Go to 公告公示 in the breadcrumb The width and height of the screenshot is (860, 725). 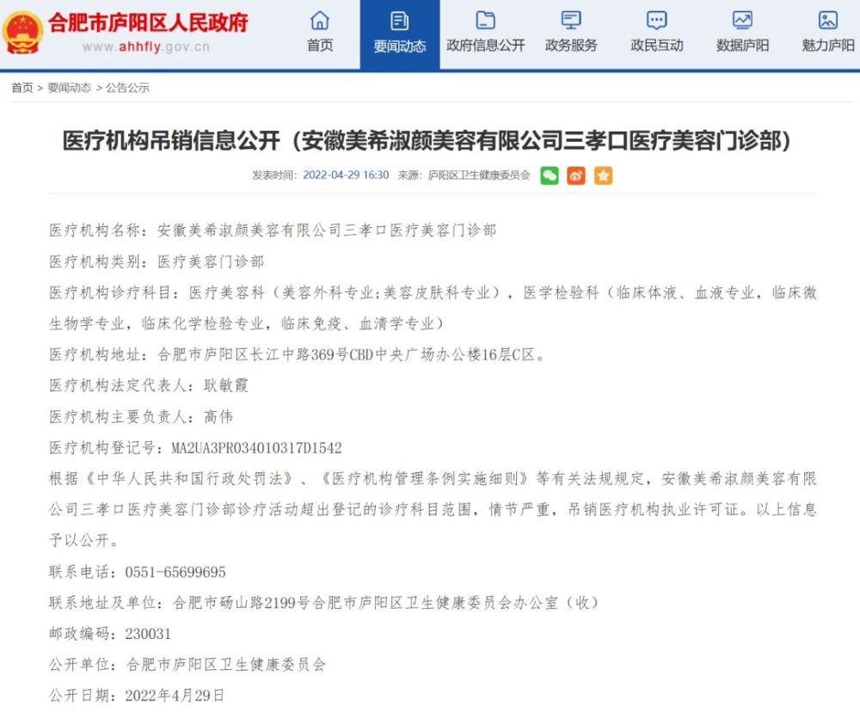tap(127, 88)
